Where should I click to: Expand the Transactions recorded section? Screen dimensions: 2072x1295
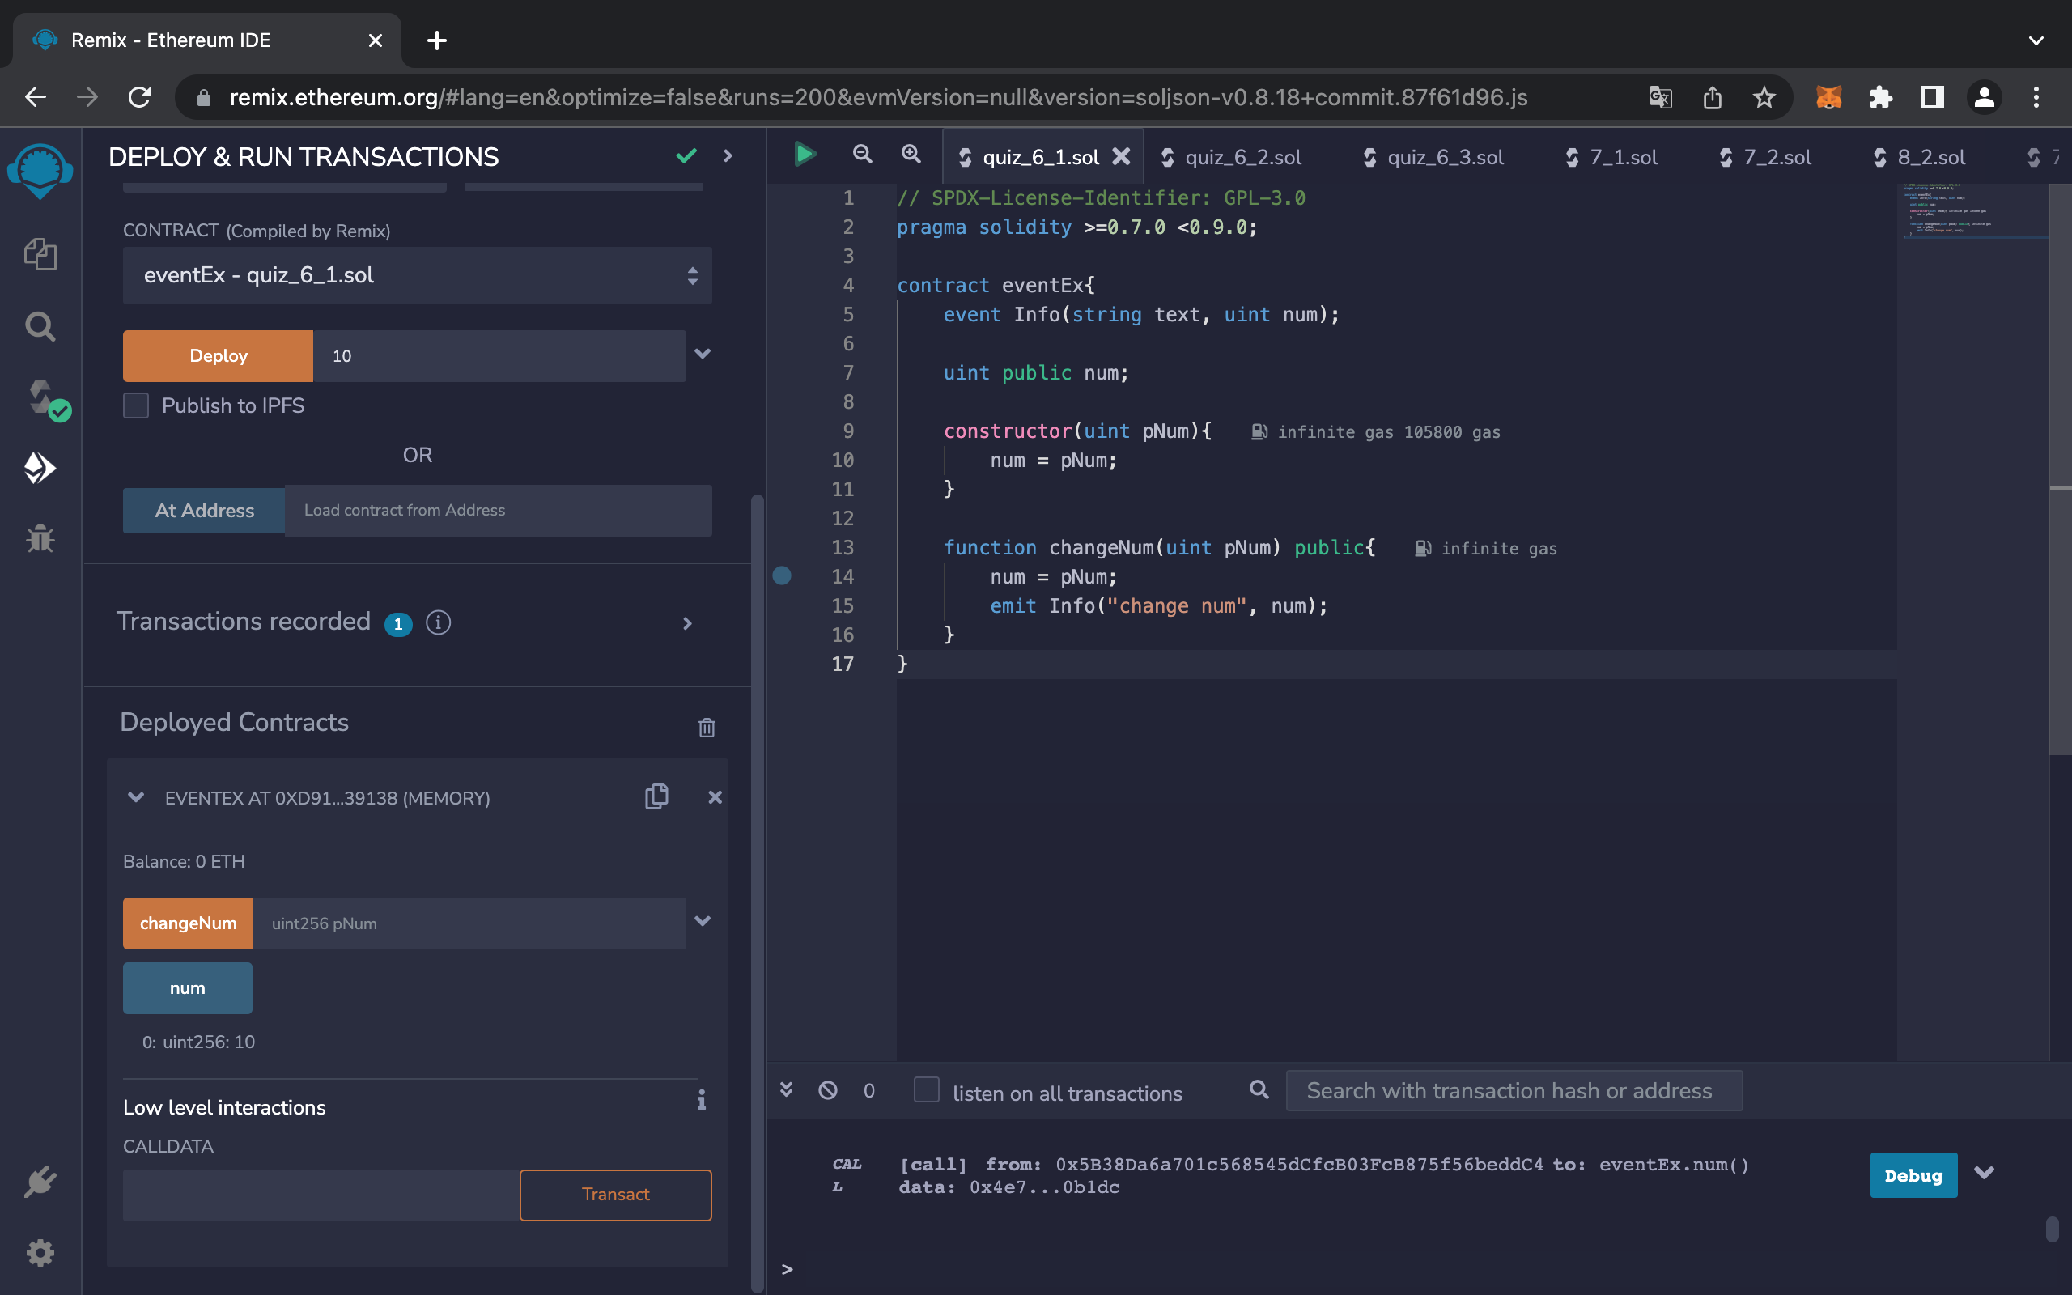tap(686, 622)
